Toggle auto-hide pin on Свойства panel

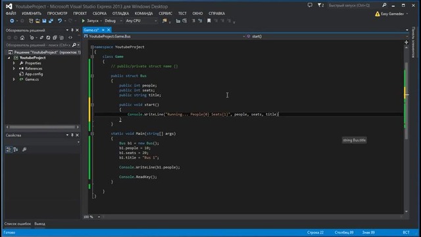coord(72,135)
